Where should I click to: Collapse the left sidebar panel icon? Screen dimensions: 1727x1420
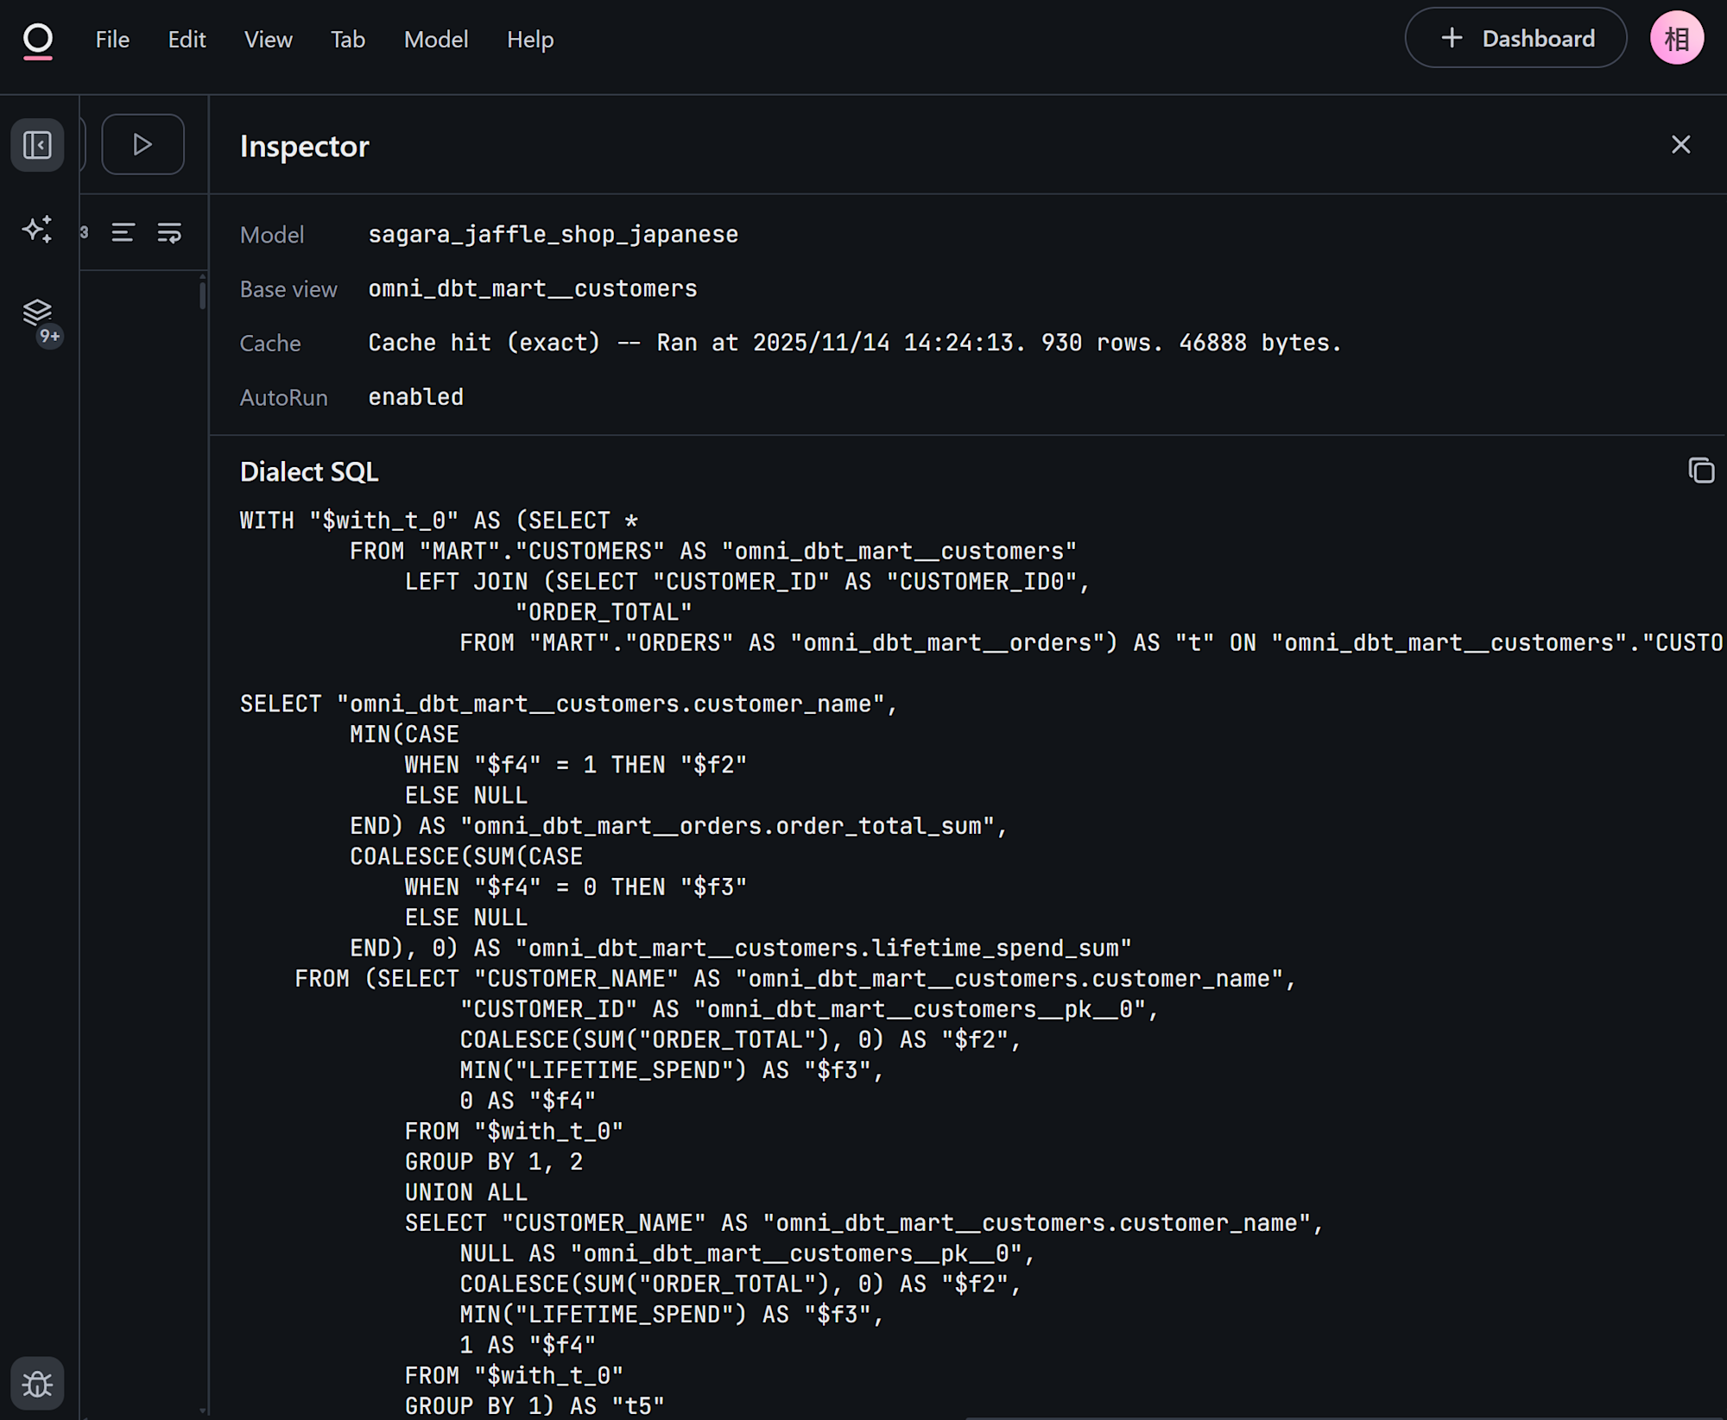[37, 145]
